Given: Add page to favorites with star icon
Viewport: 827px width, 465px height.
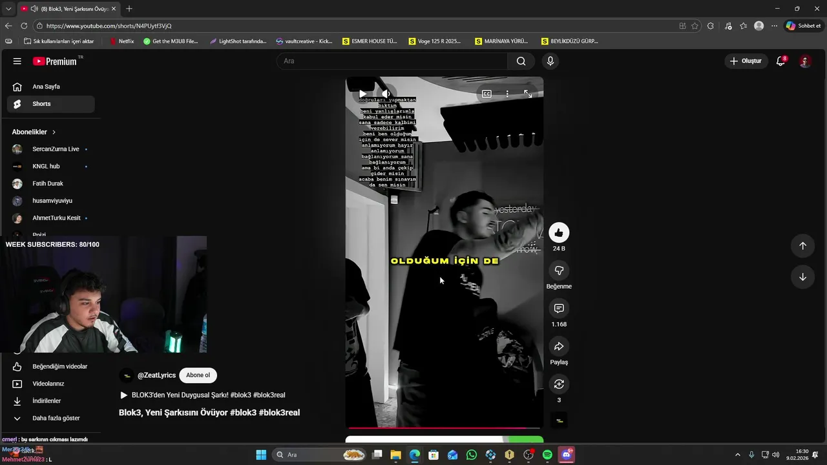Looking at the screenshot, I should point(695,26).
